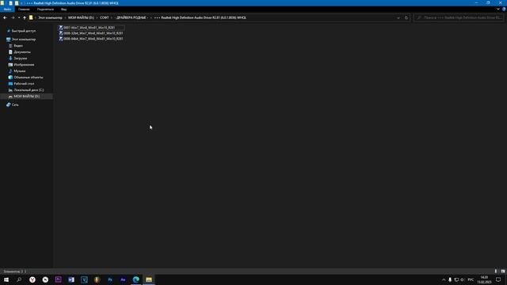This screenshot has width=507, height=285.
Task: Click ДРАЙВЕРА РОДНЫЕ breadcrumb in address bar
Action: pos(132,17)
